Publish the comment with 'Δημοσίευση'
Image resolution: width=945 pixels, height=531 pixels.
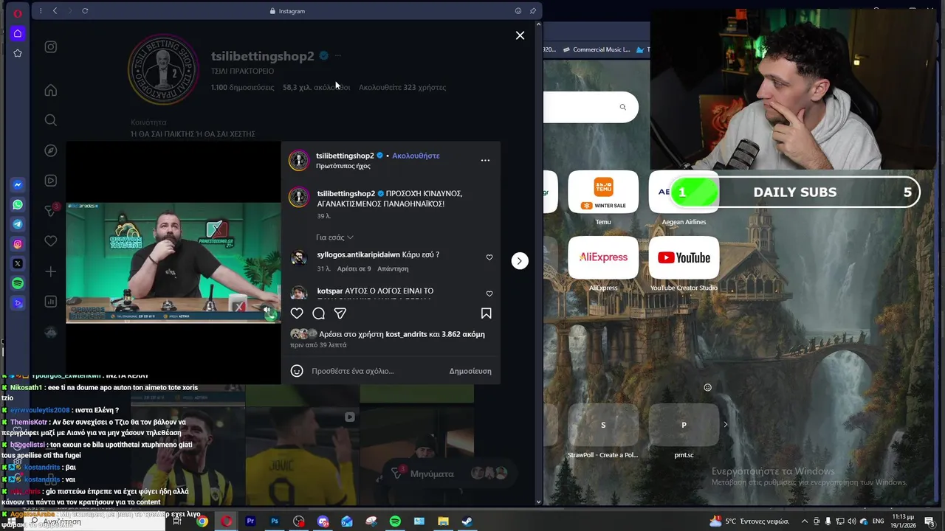pyautogui.click(x=470, y=371)
